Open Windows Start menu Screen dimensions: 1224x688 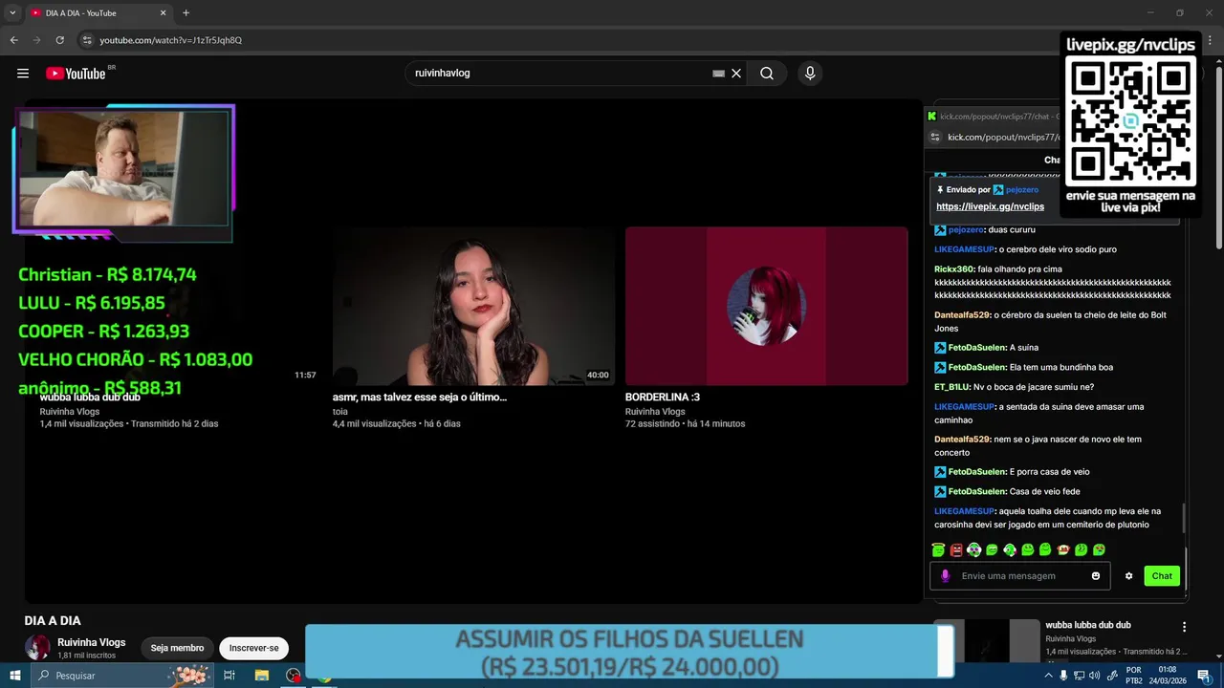pyautogui.click(x=14, y=676)
